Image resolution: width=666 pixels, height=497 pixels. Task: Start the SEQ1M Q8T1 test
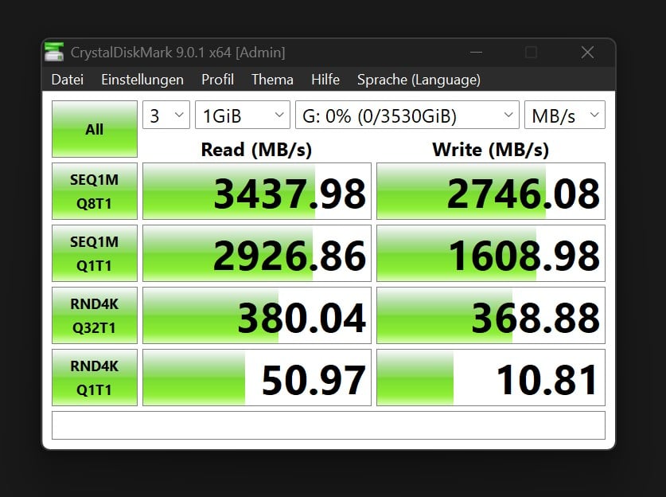click(95, 191)
